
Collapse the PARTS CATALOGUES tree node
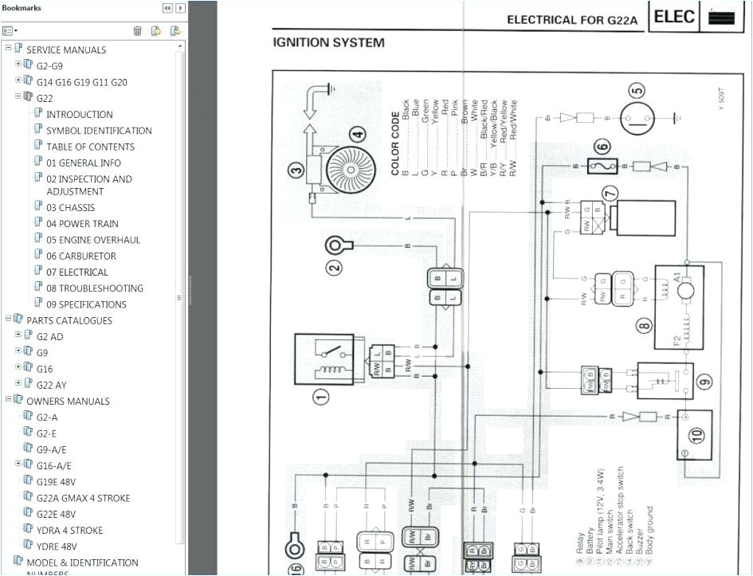click(9, 320)
